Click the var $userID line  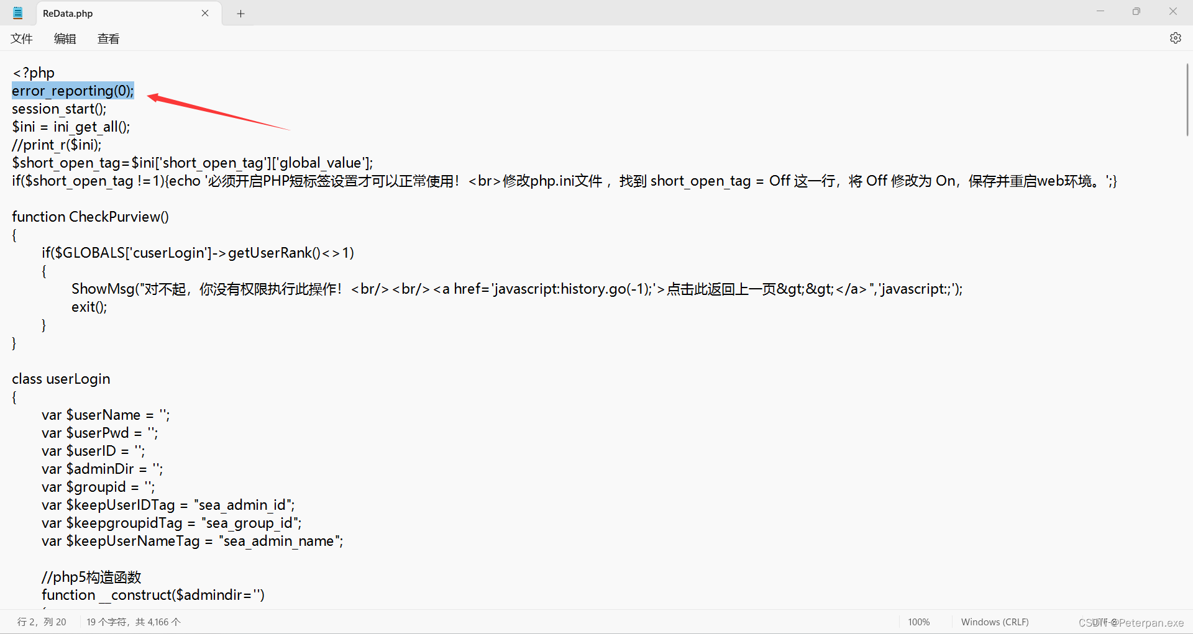(x=93, y=451)
